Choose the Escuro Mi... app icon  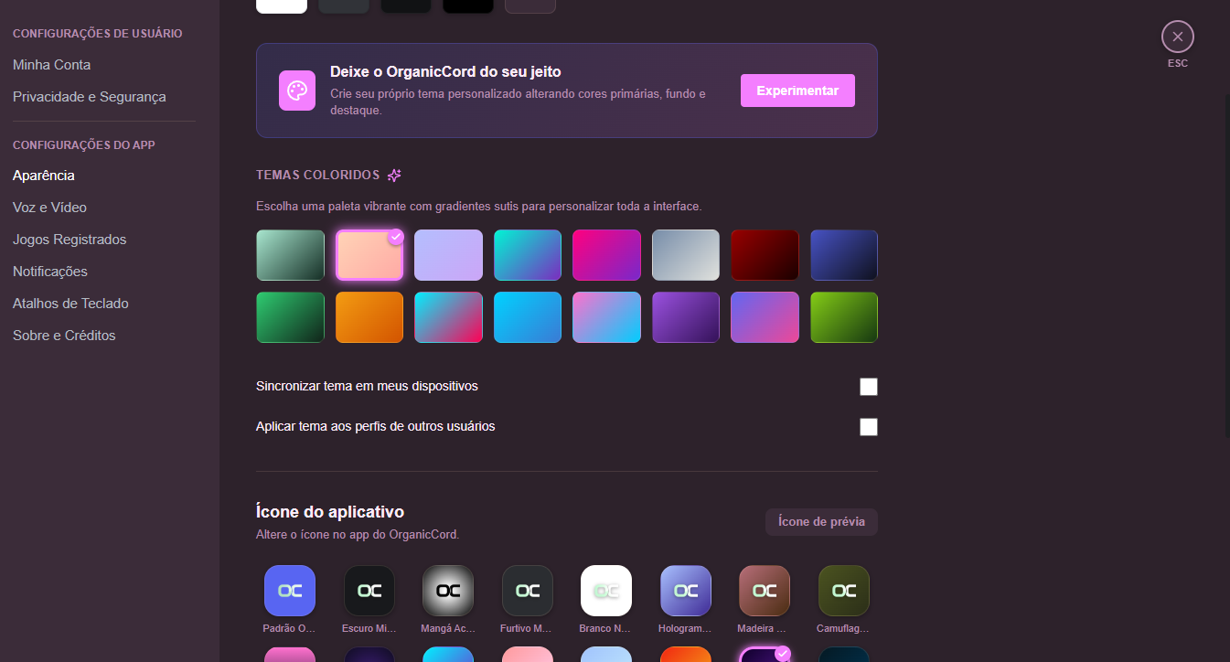pyautogui.click(x=369, y=591)
